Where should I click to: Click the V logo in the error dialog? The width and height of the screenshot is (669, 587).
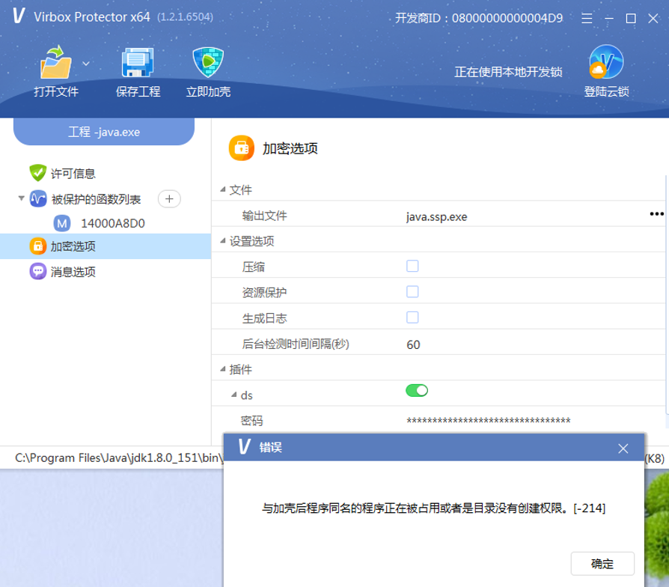(x=245, y=446)
